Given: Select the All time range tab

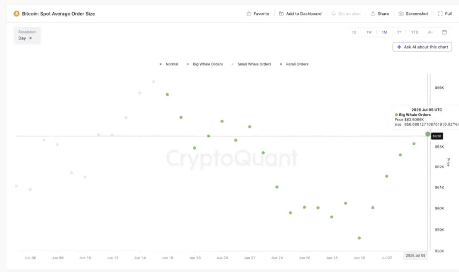Looking at the screenshot, I should point(430,32).
